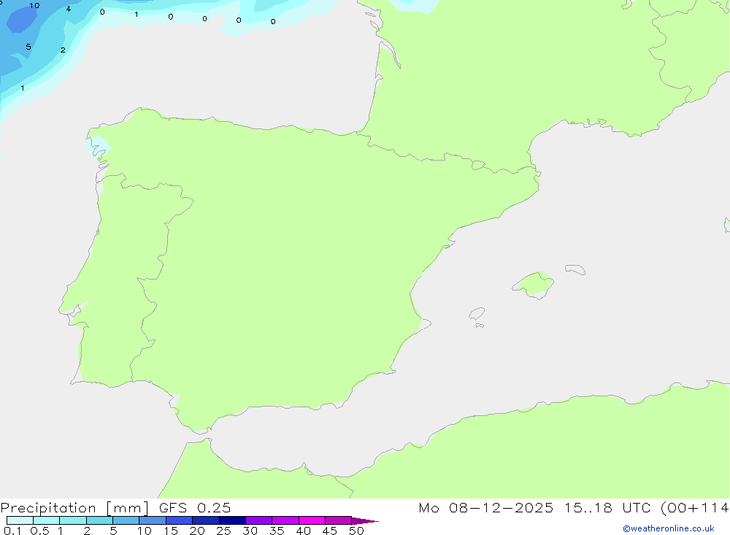Click the light-blue precipitation patch over Galicia
Image resolution: width=730 pixels, height=535 pixels.
[x=99, y=147]
